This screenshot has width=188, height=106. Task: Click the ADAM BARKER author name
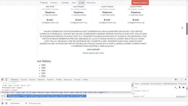point(93,49)
